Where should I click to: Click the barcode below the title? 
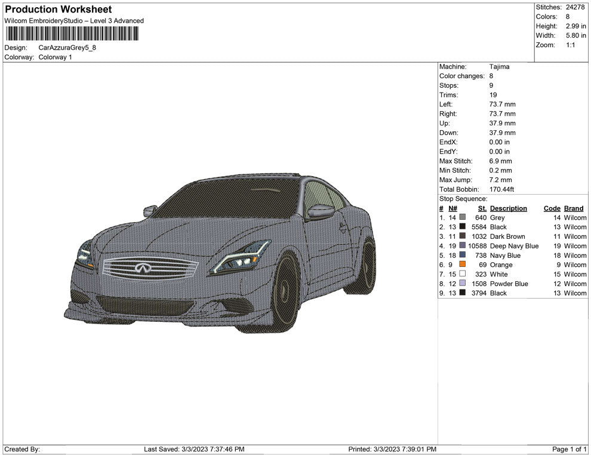coord(70,33)
